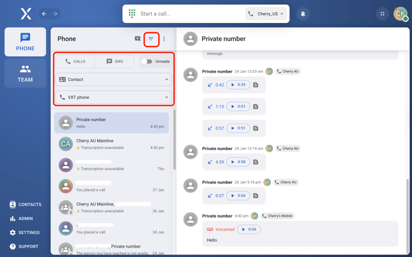Switch to the SMS filter tab
The height and width of the screenshot is (257, 412).
point(115,62)
